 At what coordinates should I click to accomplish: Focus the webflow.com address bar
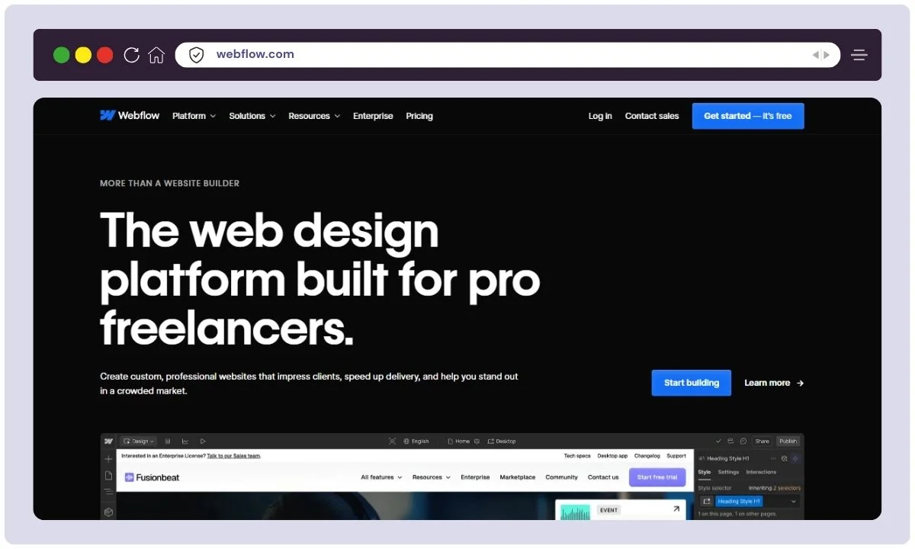[x=507, y=55]
